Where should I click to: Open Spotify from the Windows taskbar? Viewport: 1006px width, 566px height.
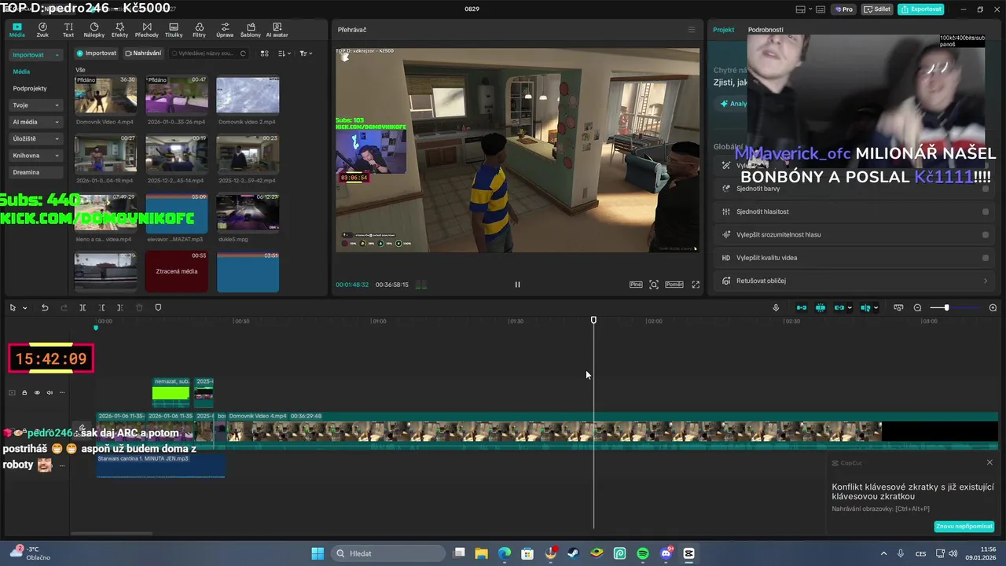pyautogui.click(x=643, y=553)
